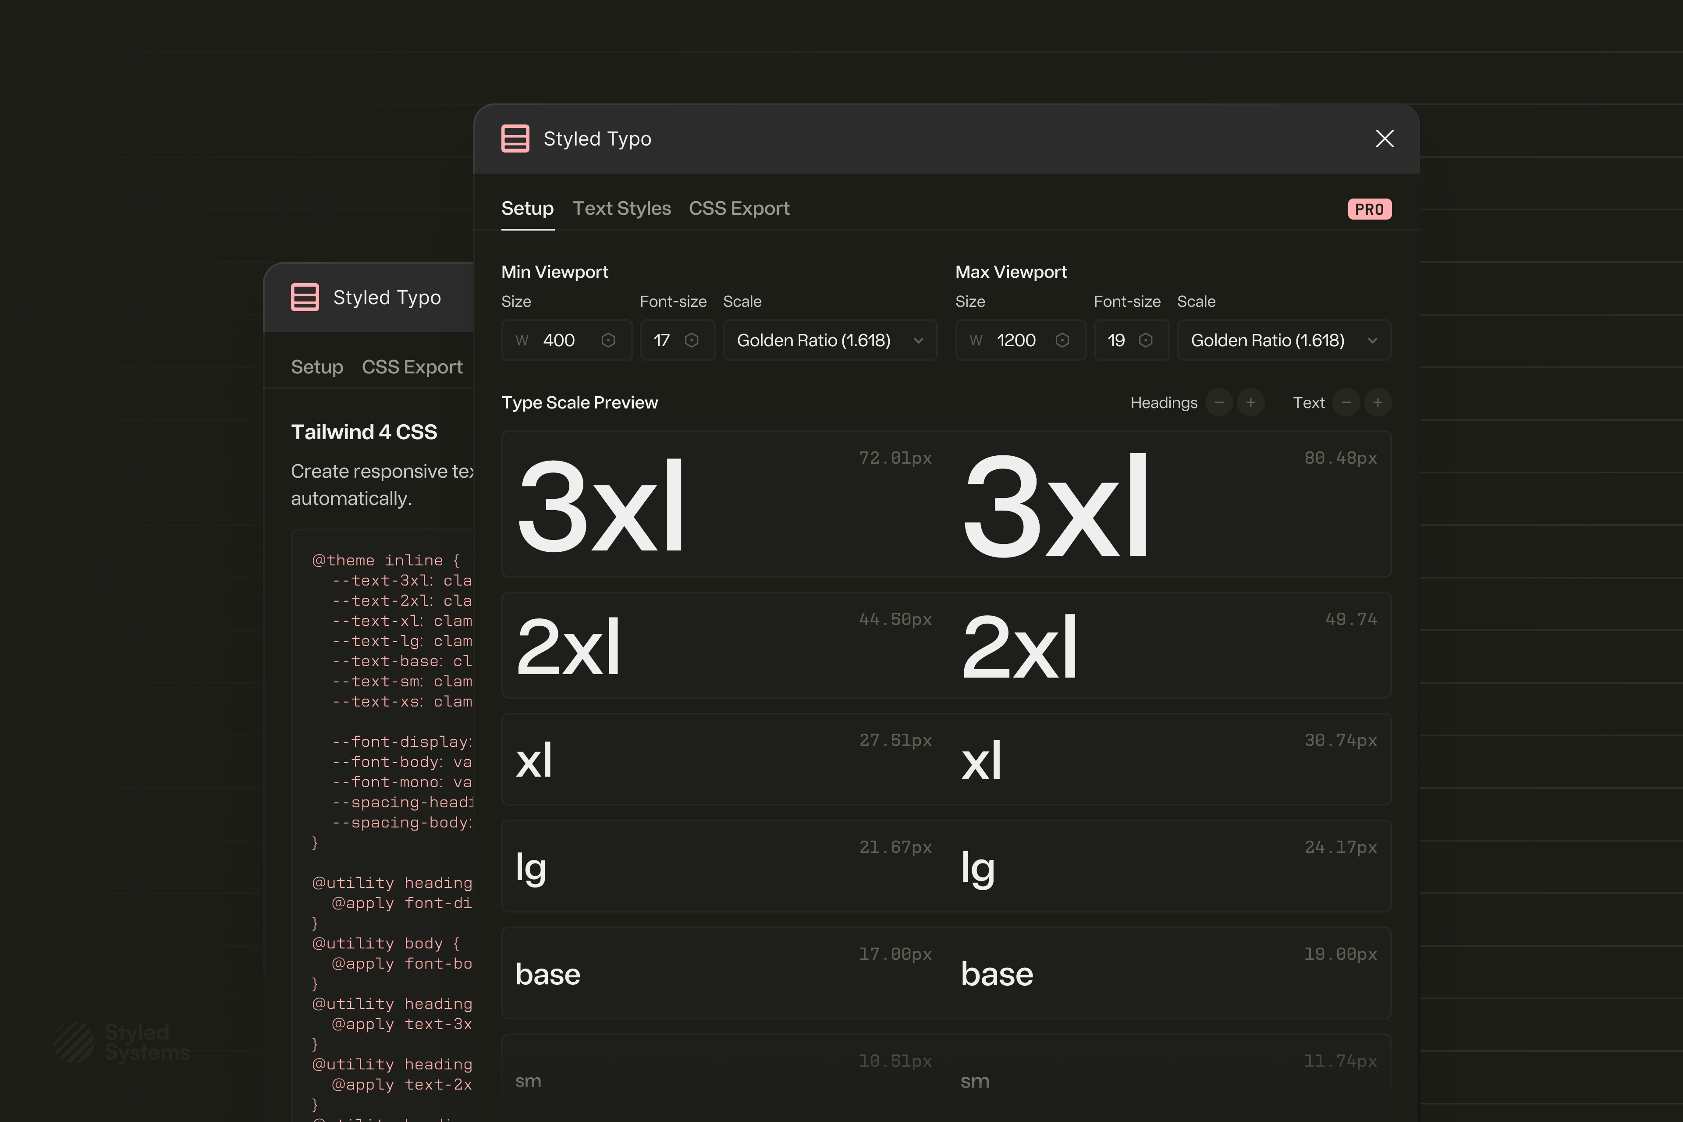The height and width of the screenshot is (1122, 1683).
Task: Click the Max Viewport heading
Action: coord(1011,272)
